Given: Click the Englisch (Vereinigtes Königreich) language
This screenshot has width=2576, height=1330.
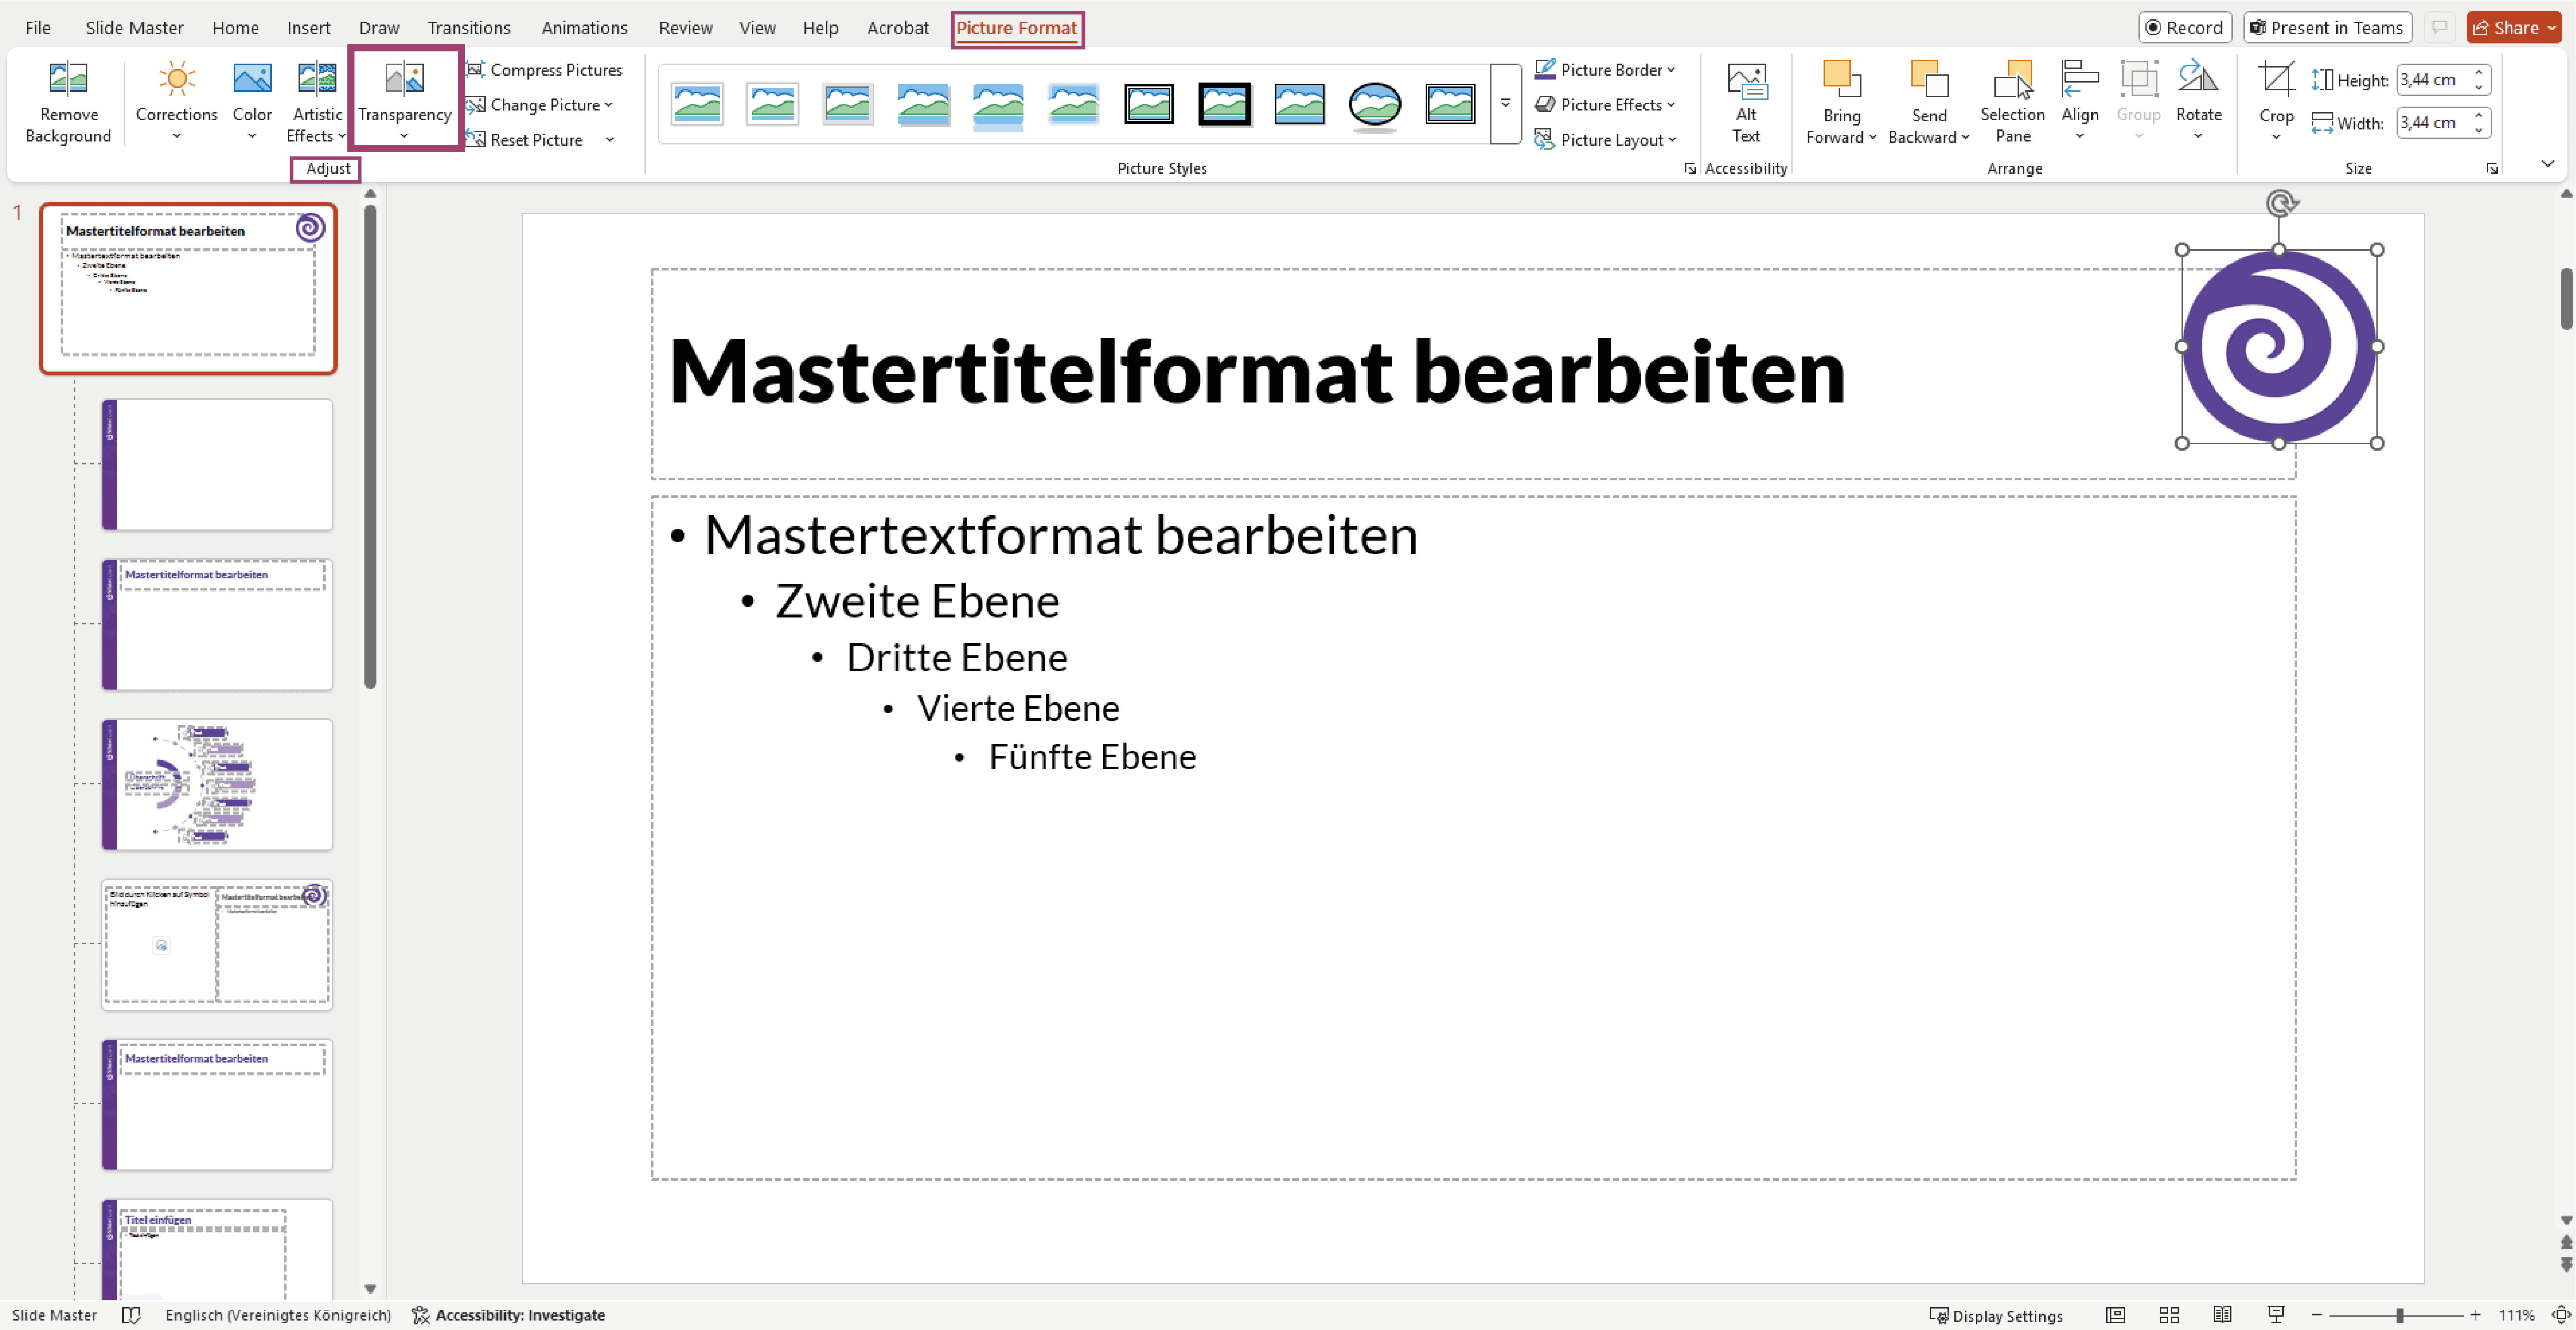Looking at the screenshot, I should (x=278, y=1315).
